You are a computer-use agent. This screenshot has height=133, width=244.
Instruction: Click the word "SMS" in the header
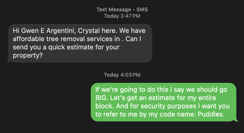[142, 10]
